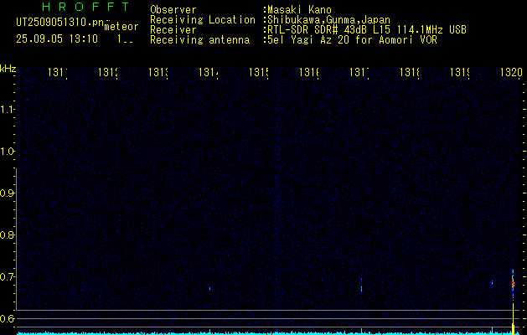Viewport: 527px width, 335px height.
Task: Click the 'Receiving antenna' label
Action: tap(199, 40)
